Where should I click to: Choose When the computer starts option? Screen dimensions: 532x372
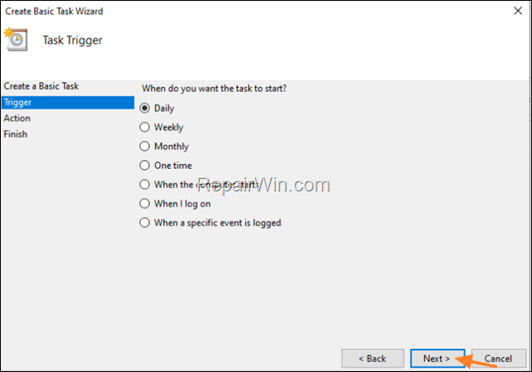(145, 185)
